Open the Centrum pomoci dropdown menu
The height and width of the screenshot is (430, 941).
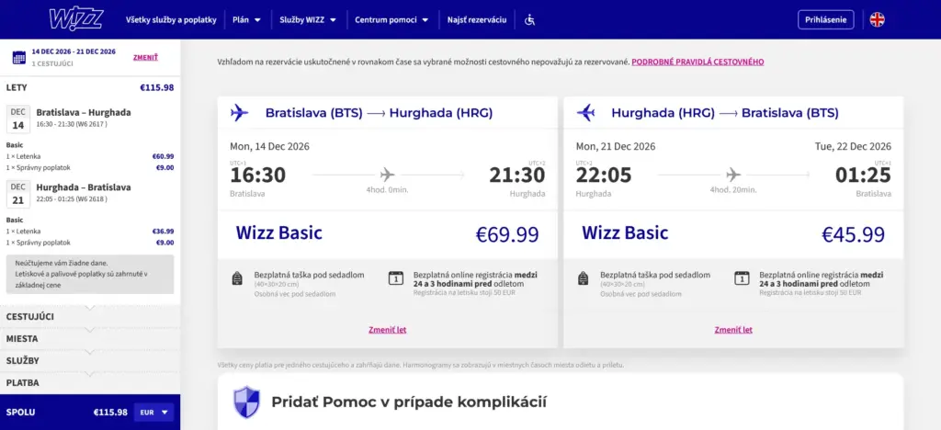coord(391,20)
